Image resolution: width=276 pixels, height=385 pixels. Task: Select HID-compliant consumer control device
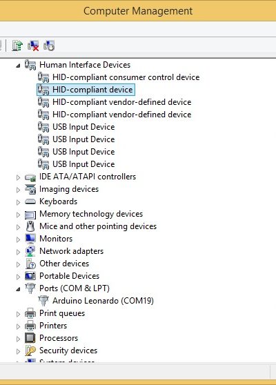[126, 77]
